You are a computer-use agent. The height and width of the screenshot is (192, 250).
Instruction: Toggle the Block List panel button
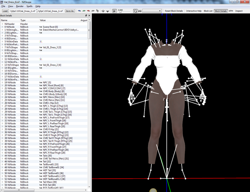(x=208, y=11)
